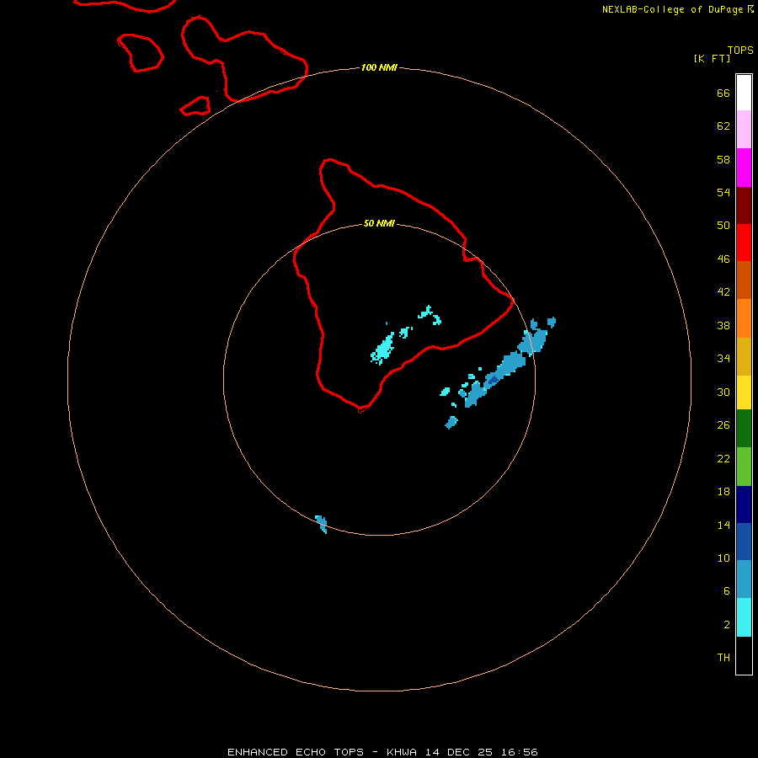Click the legend value 54
The image size is (758, 758).
pos(723,192)
